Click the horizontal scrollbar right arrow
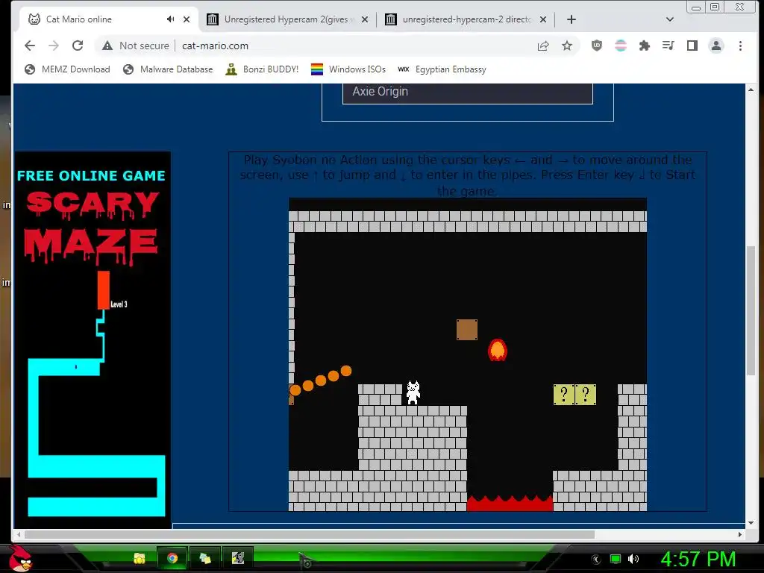Screen dimensions: 764x573 pos(740,534)
